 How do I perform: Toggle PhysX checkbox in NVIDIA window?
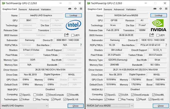click(x=138, y=99)
